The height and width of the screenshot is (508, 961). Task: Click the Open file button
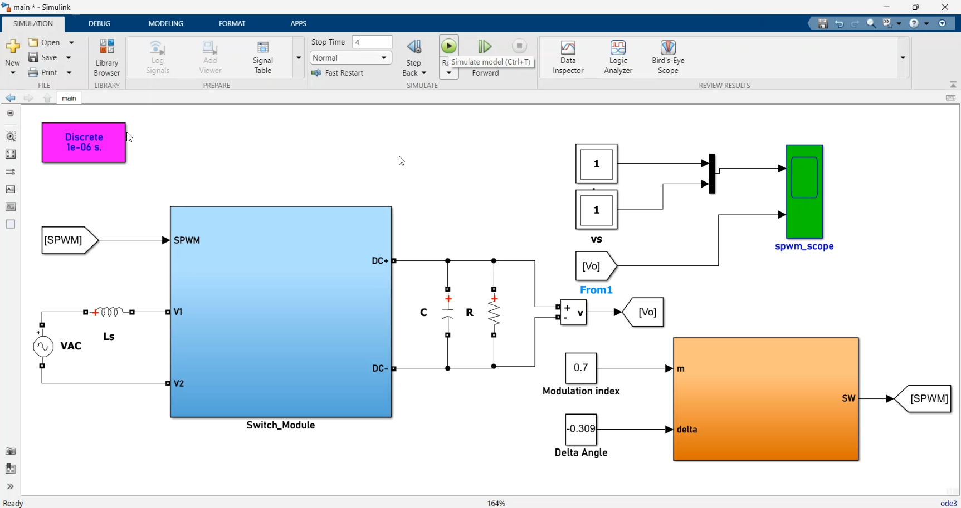click(45, 42)
